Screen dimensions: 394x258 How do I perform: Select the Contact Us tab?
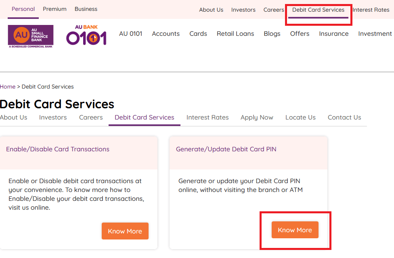(344, 118)
